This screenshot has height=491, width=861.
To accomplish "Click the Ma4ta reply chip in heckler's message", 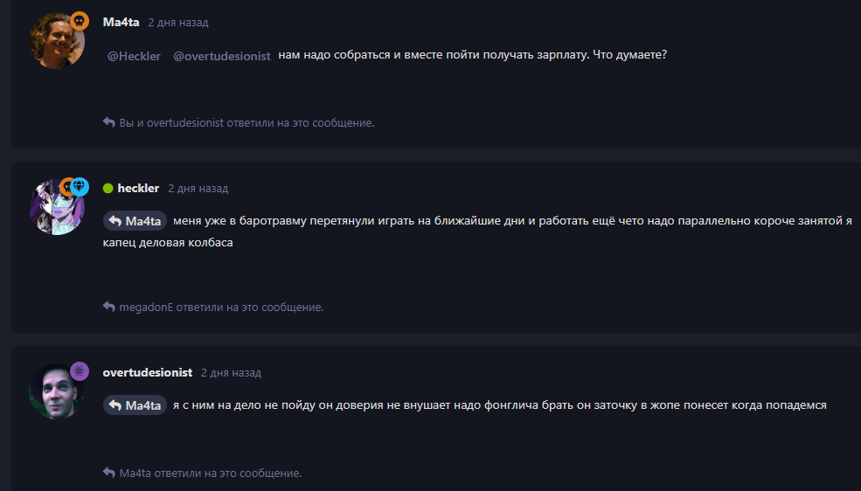I will tap(135, 220).
